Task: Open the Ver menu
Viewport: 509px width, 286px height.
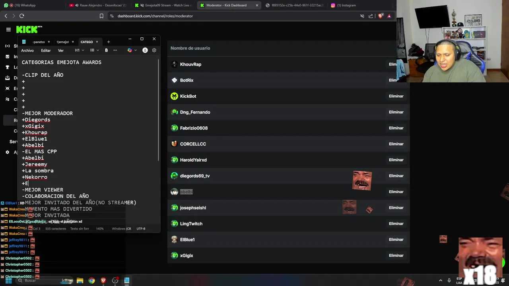Action: (61, 50)
